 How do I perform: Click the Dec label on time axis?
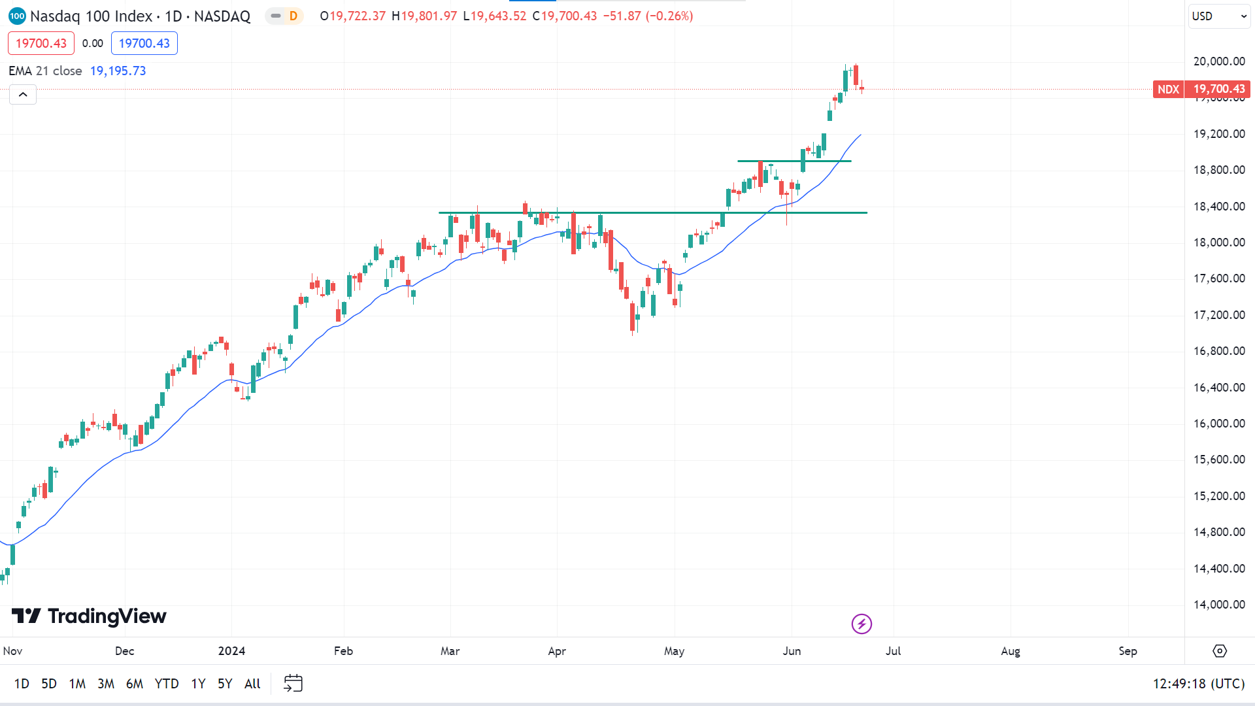coord(124,651)
